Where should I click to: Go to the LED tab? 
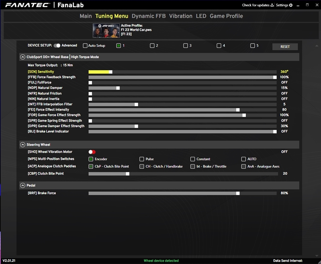pos(201,16)
